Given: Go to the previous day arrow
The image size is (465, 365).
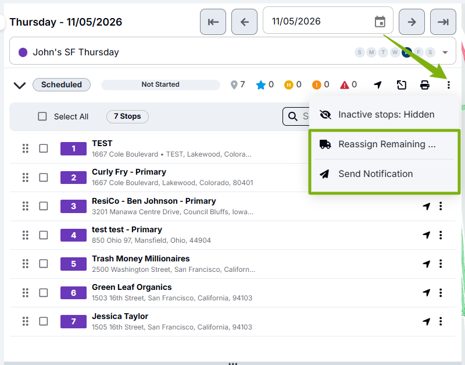Looking at the screenshot, I should 244,22.
